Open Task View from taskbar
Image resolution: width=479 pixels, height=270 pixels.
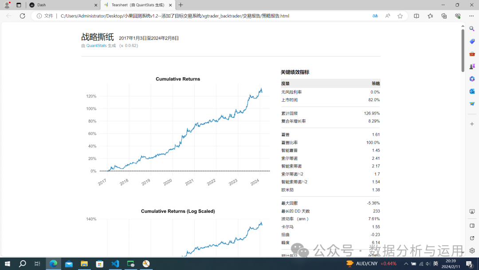(x=37, y=264)
